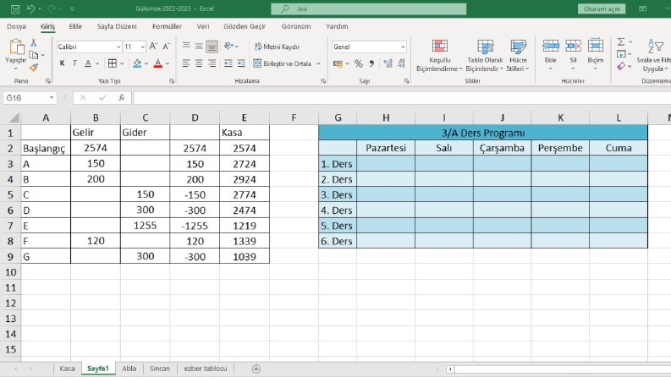The image size is (671, 377).
Task: Toggle Italic T formatting
Action: click(75, 63)
